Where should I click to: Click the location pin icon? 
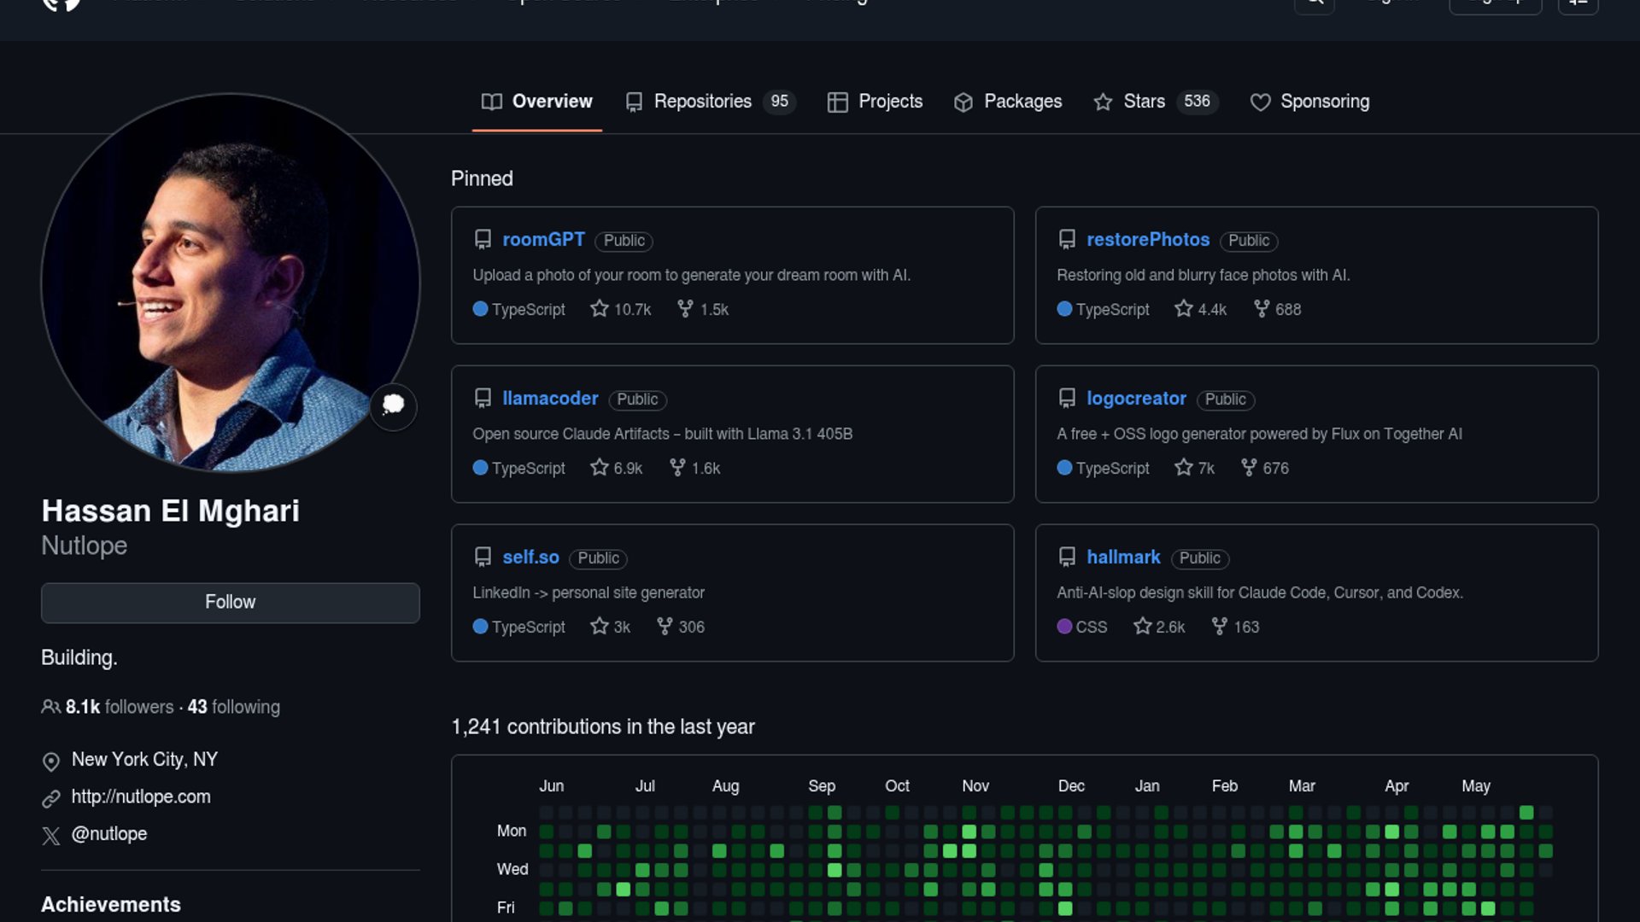click(51, 761)
